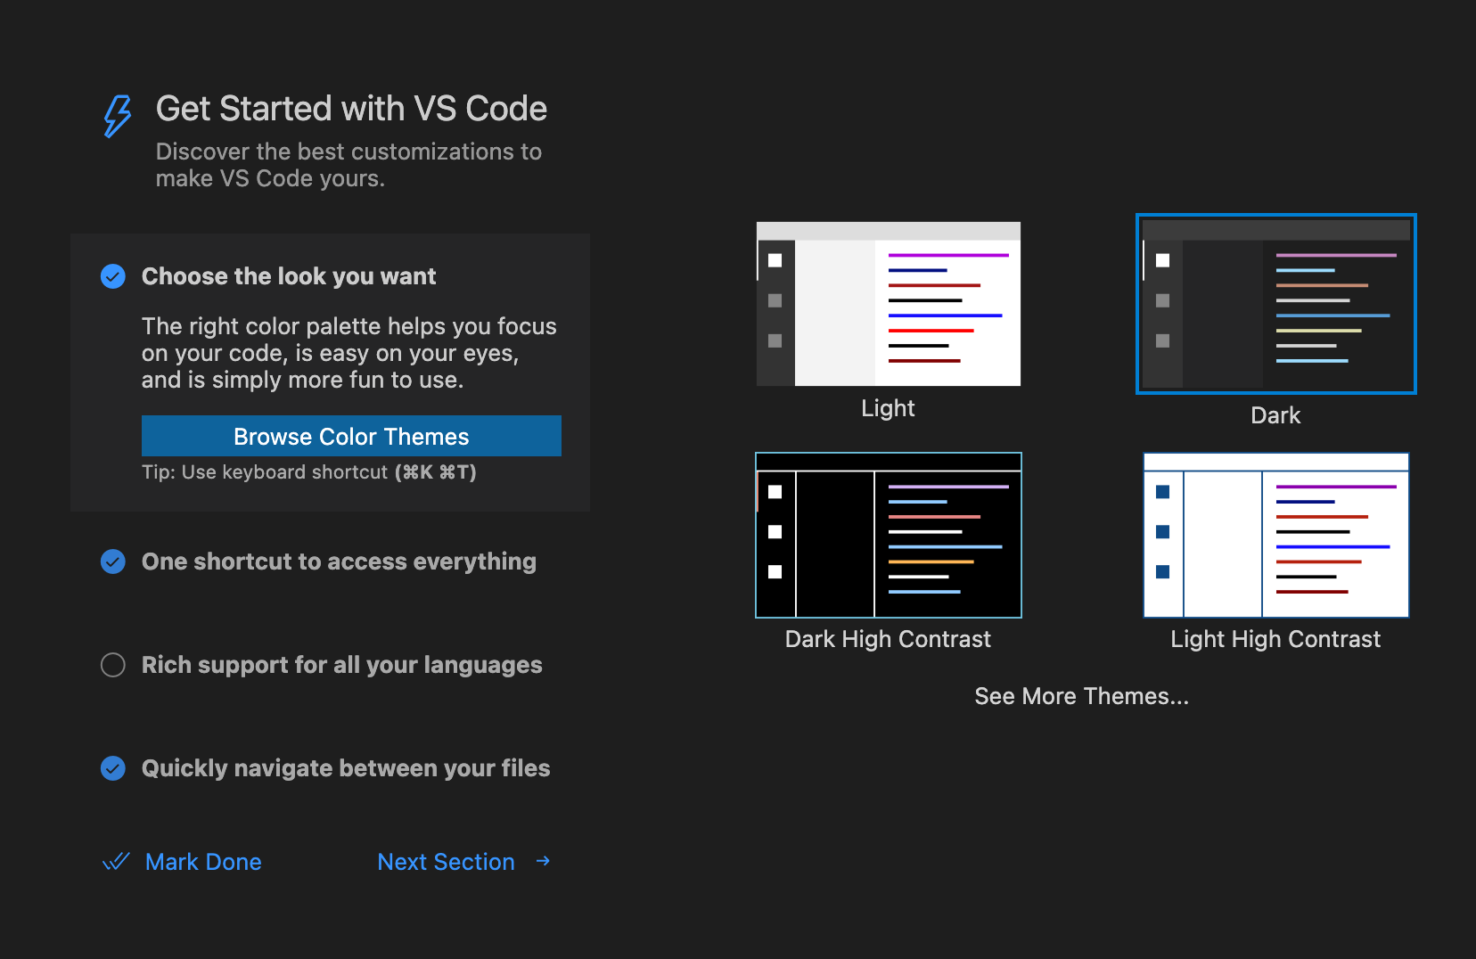Click the activity bar squares in the Dark theme preview

1162,300
